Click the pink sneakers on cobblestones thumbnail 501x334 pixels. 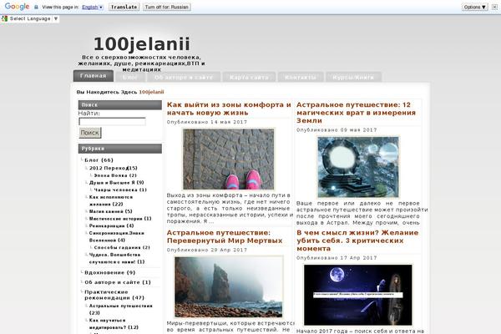(229, 159)
